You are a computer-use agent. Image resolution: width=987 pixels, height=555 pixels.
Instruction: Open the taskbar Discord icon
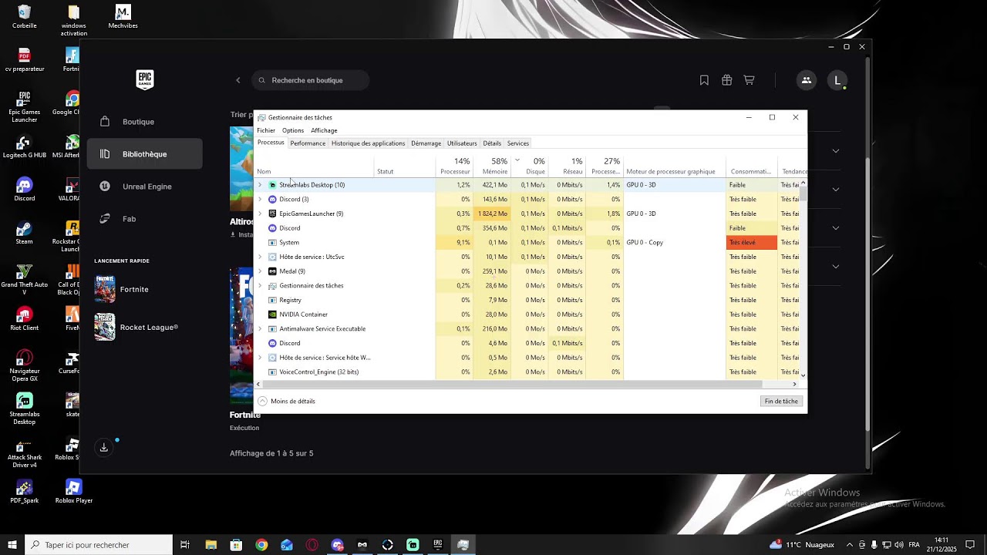click(337, 545)
